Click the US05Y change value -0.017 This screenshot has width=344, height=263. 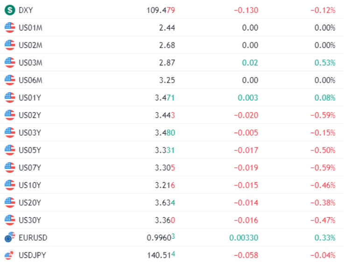(x=246, y=150)
